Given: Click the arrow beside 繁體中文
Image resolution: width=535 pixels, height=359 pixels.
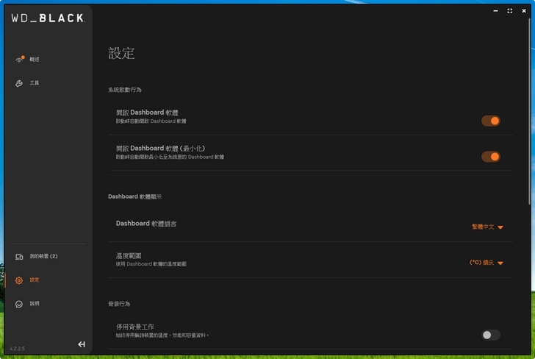Looking at the screenshot, I should tap(500, 227).
